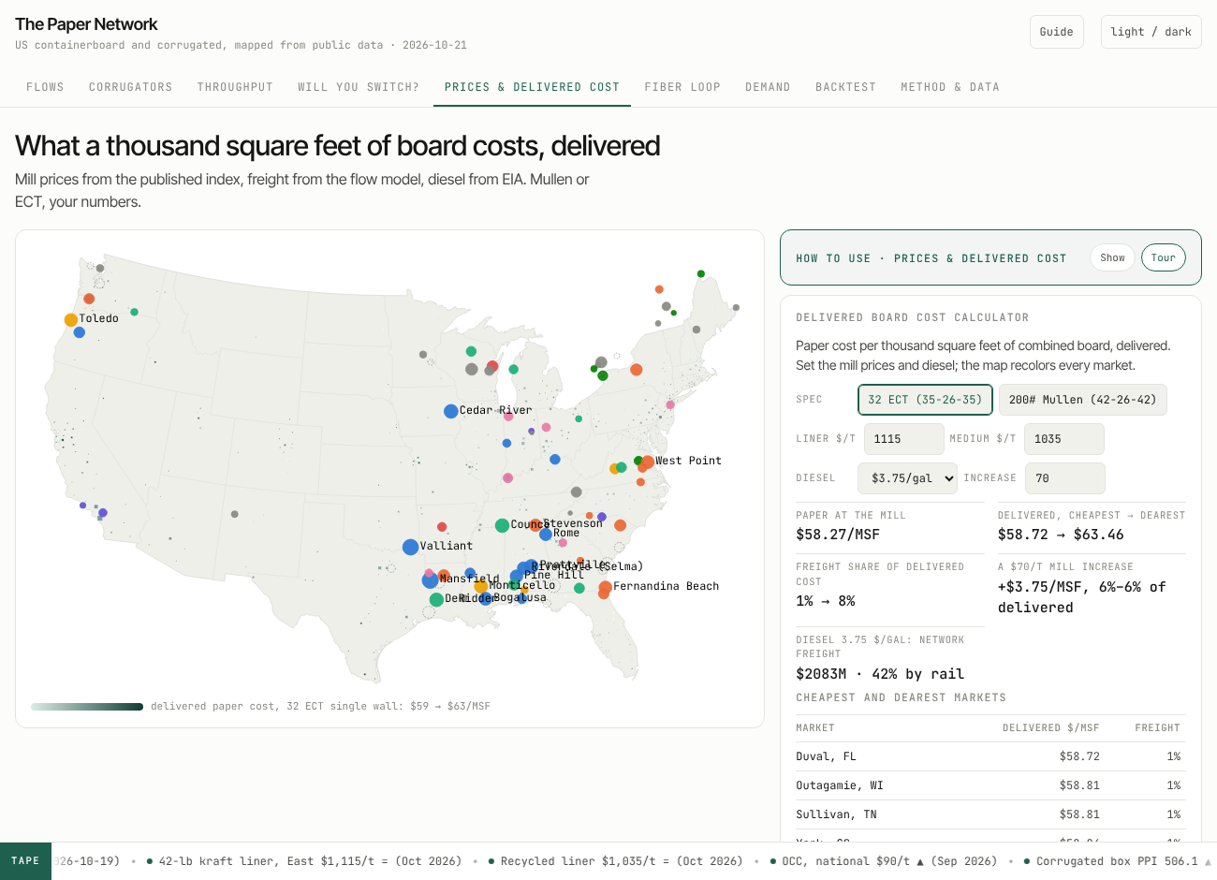Viewport: 1217px width, 880px height.
Task: Click the Increase input field
Action: pos(1065,478)
